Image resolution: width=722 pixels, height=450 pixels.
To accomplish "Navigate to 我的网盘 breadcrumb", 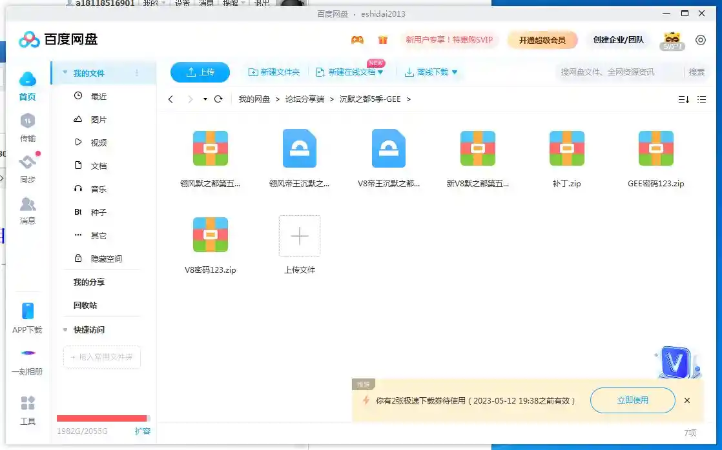I will point(254,99).
